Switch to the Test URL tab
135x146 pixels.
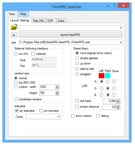click(38, 21)
